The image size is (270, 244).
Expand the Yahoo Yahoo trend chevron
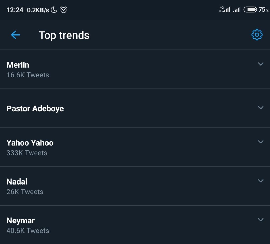coord(261,142)
